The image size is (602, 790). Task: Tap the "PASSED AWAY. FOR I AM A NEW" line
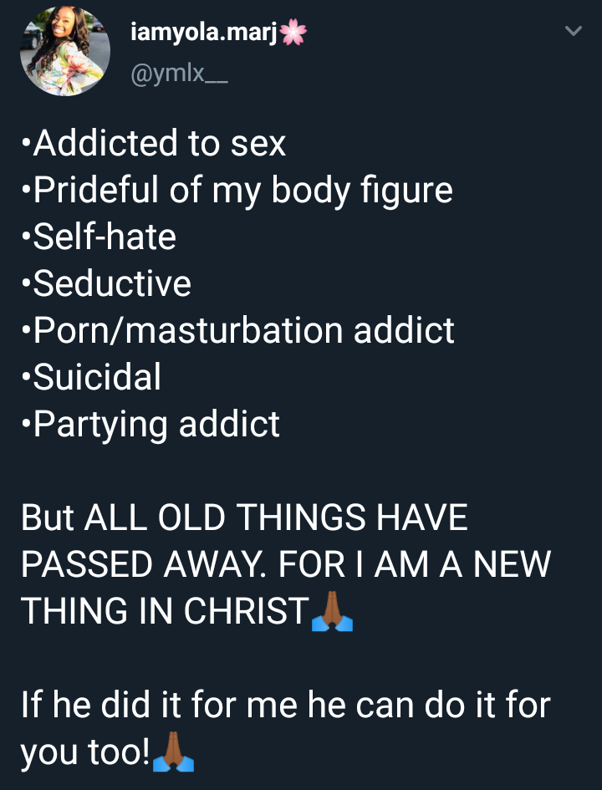tap(285, 565)
